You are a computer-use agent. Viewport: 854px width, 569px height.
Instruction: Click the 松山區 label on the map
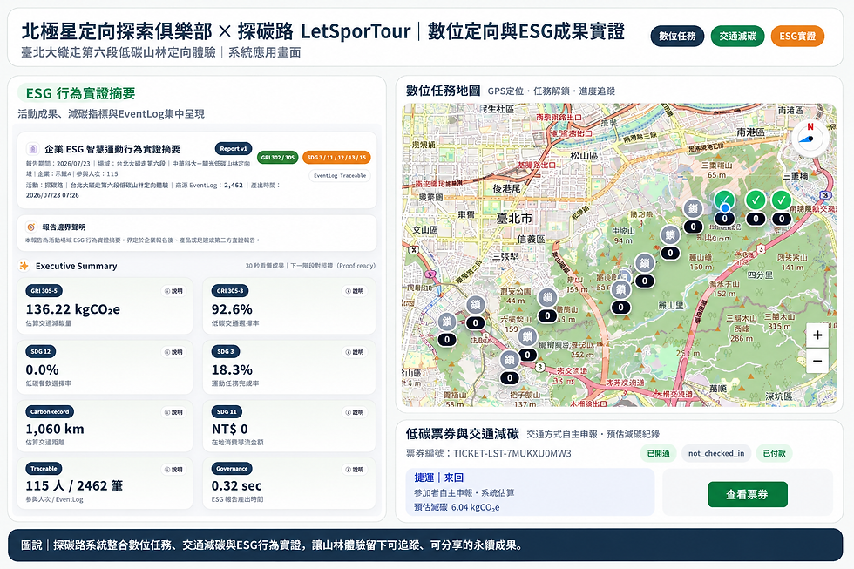pos(584,156)
